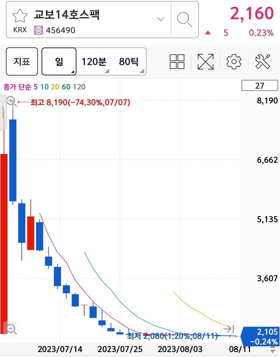280x357 pixels.
Task: Click the blue 2,105 price tag
Action: click(x=260, y=337)
